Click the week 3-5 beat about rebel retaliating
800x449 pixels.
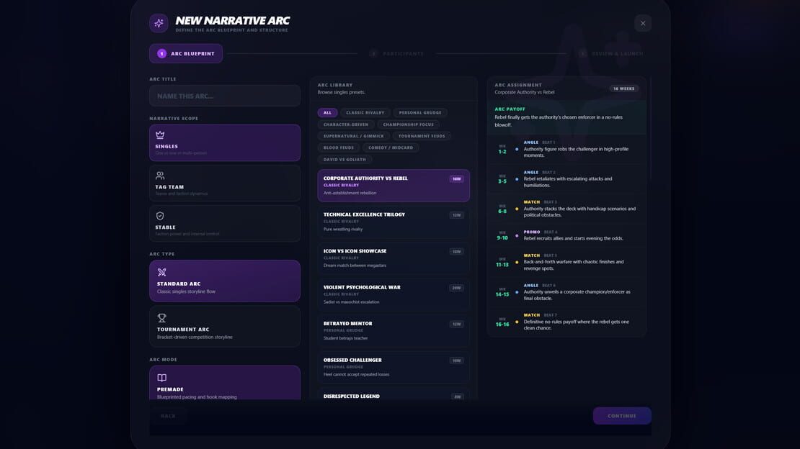pos(566,179)
